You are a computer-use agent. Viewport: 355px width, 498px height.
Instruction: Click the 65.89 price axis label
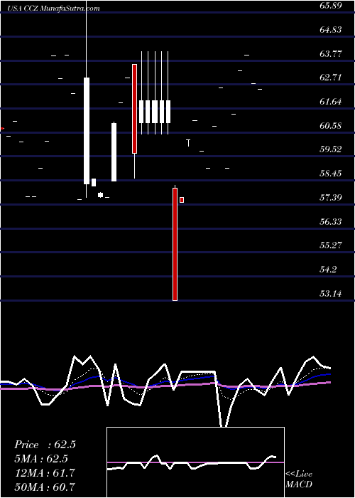pyautogui.click(x=331, y=6)
